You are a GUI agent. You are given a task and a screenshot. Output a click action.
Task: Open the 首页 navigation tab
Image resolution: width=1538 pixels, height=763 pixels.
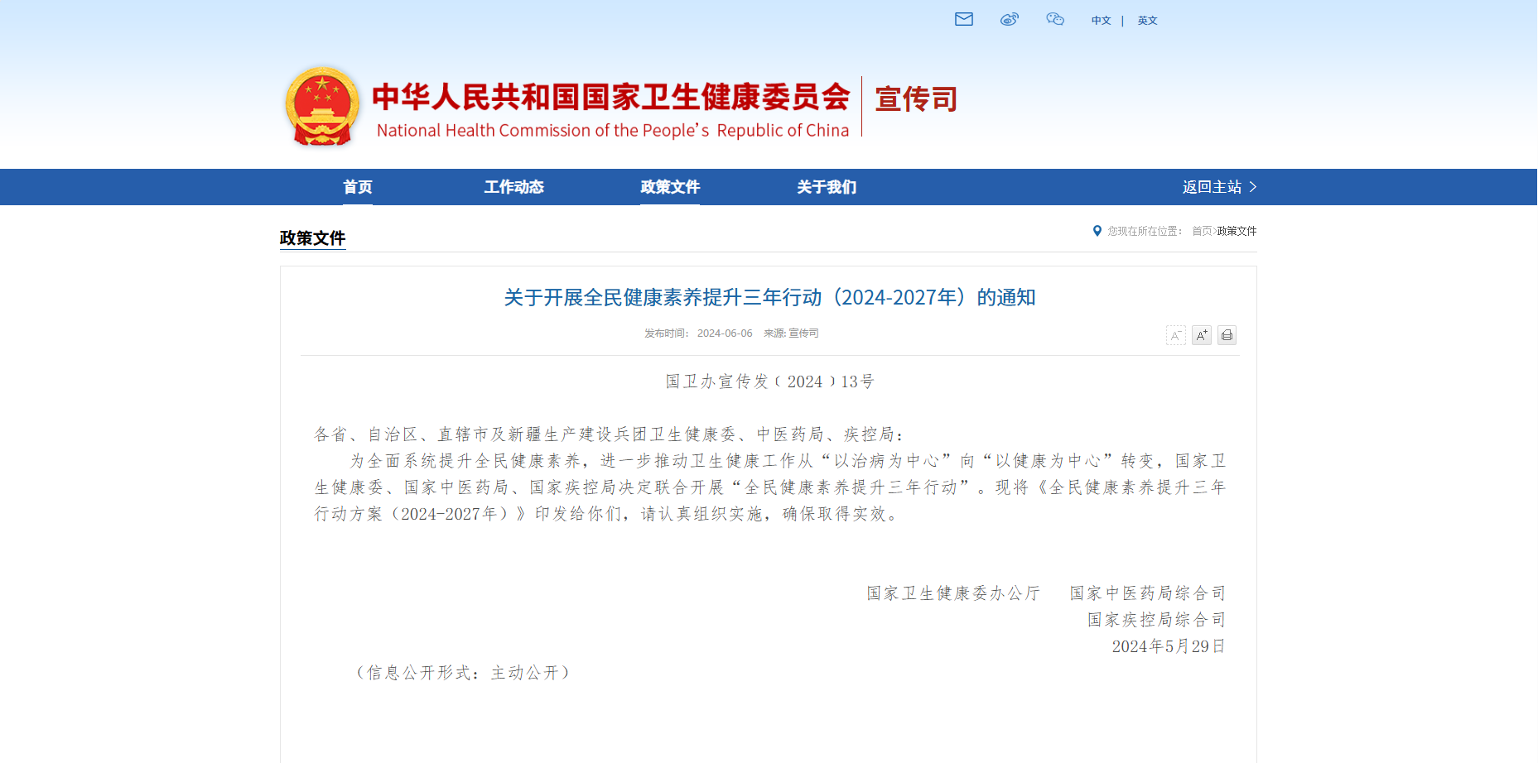358,187
